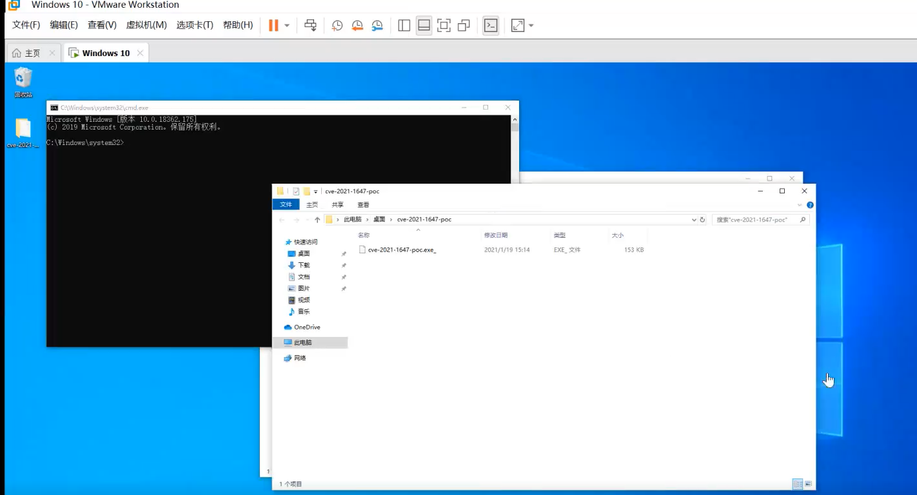Select OneDrive in the navigation pane

[x=307, y=327]
